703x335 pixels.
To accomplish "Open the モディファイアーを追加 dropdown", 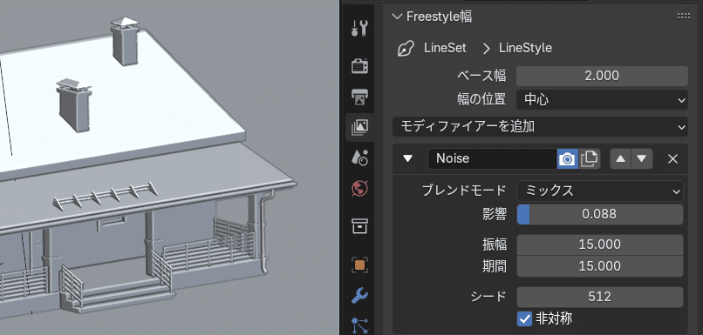I will [x=540, y=126].
